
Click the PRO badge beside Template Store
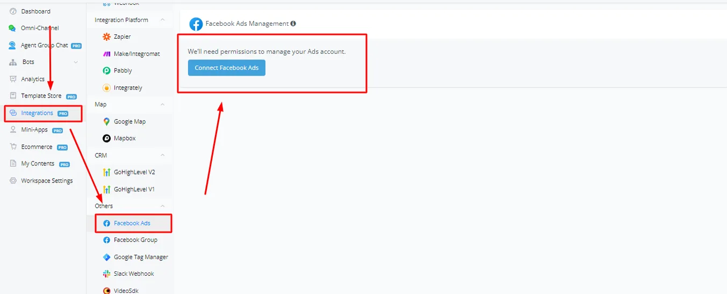click(71, 97)
